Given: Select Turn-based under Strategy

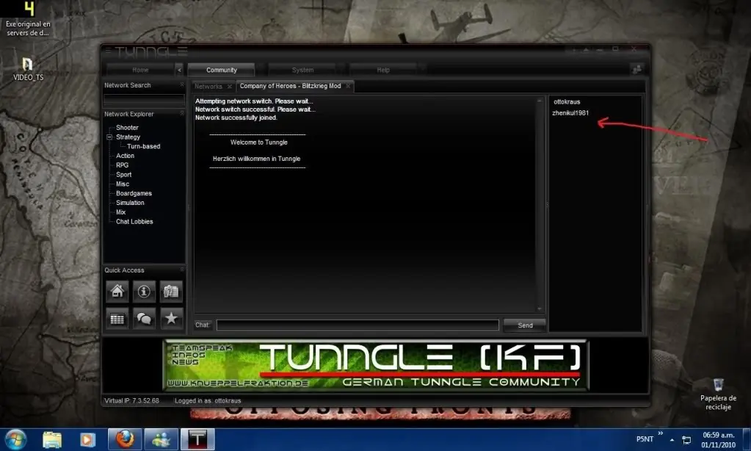Looking at the screenshot, I should (144, 146).
